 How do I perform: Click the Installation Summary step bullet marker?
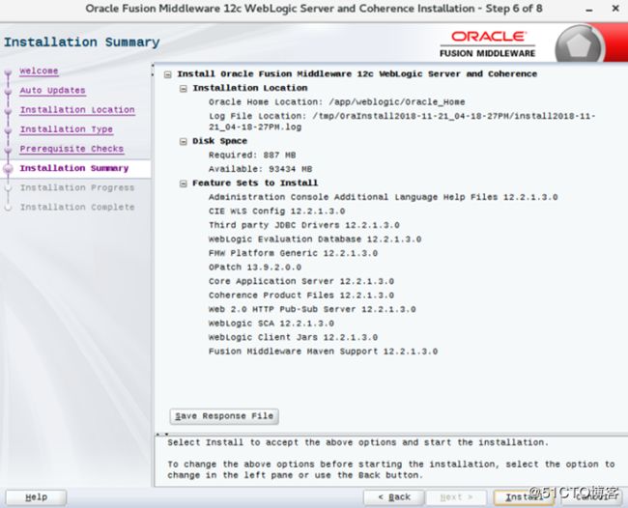[8, 169]
